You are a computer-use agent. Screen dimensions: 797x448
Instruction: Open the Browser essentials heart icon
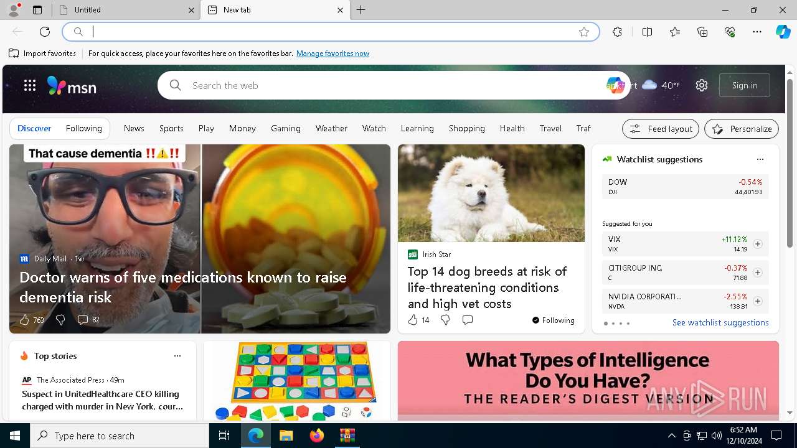click(x=730, y=32)
